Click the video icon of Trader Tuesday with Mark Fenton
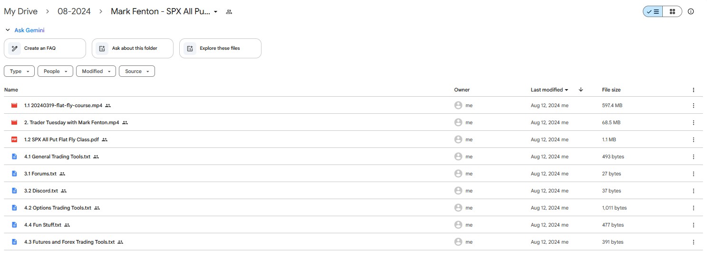This screenshot has width=707, height=256. 14,122
